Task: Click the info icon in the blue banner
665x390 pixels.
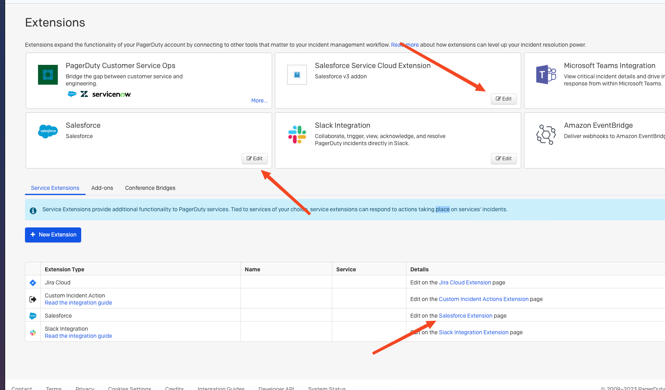Action: click(33, 211)
